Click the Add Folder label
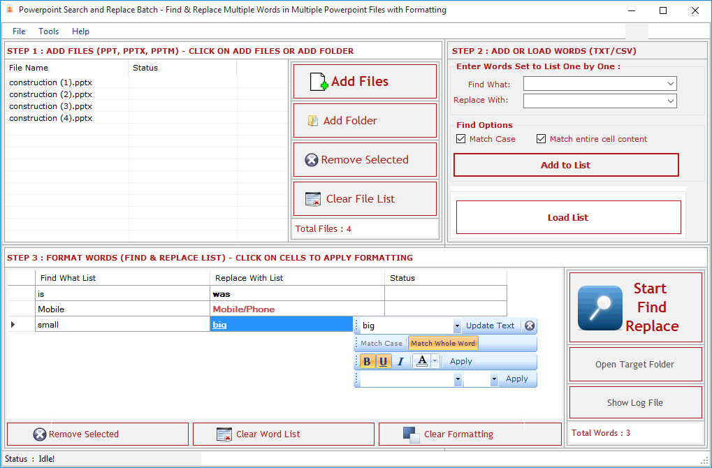This screenshot has width=712, height=468. point(350,121)
